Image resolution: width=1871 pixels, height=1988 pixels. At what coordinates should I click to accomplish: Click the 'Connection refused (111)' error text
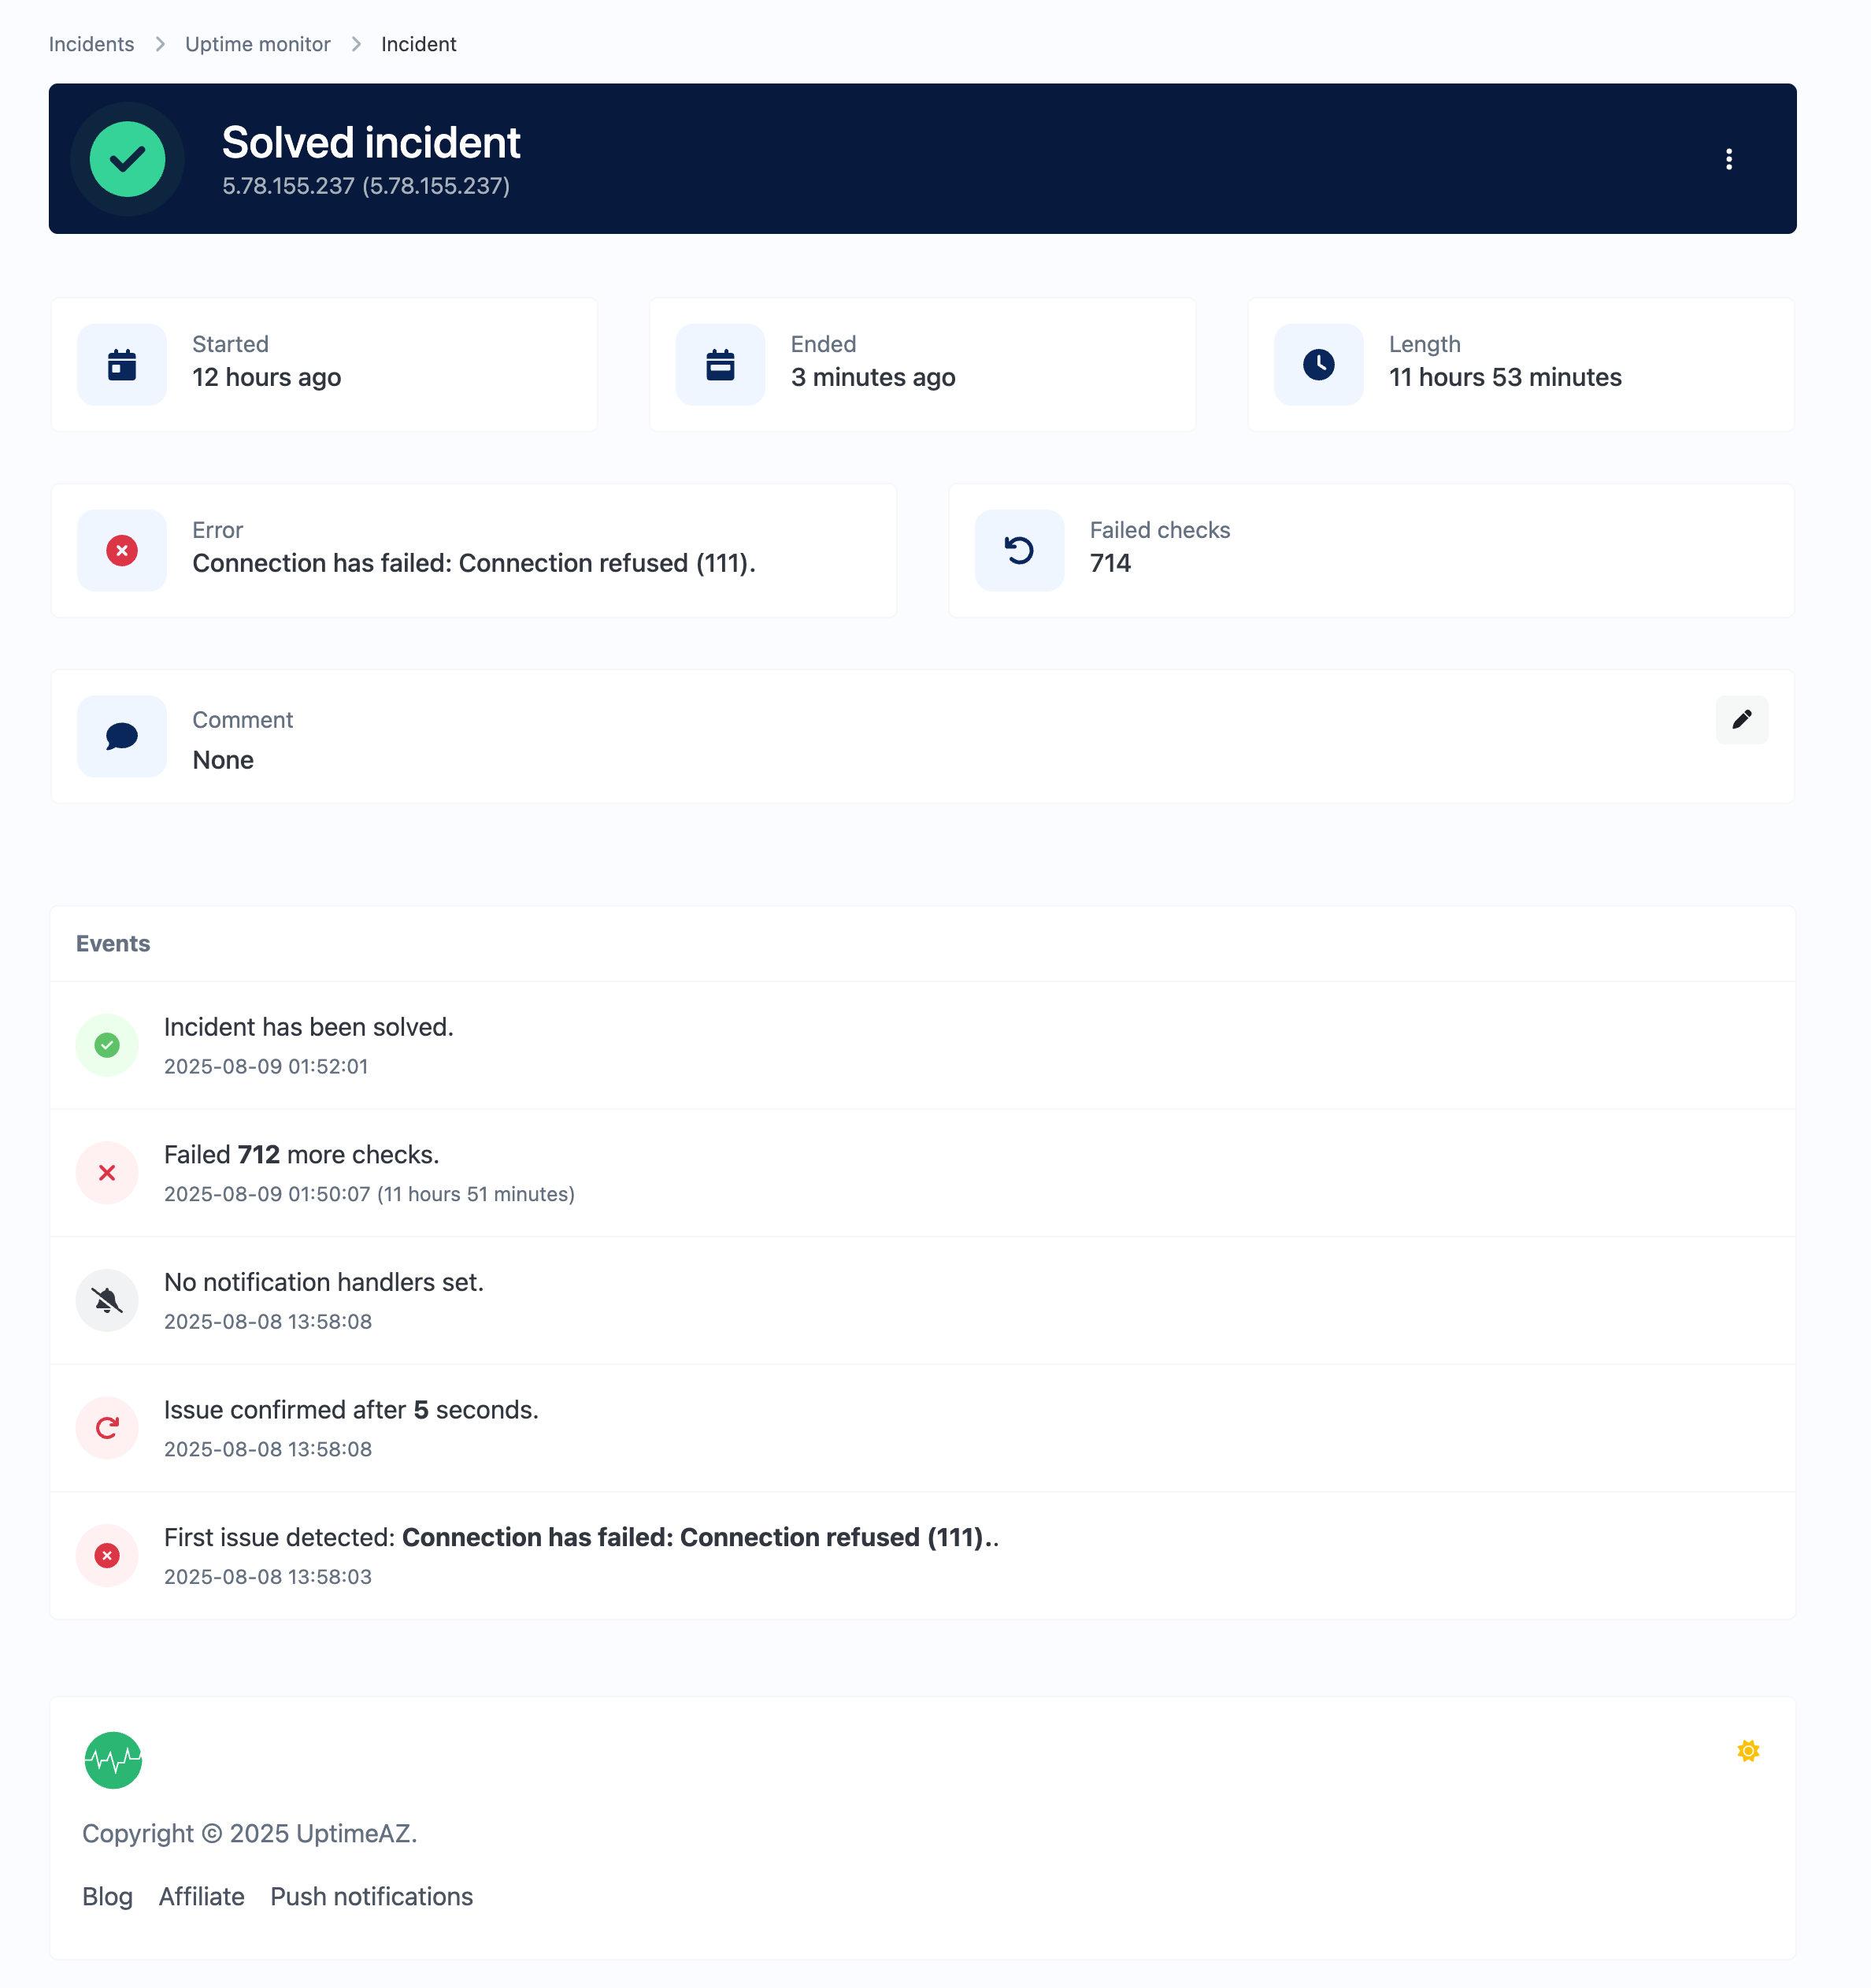click(473, 563)
